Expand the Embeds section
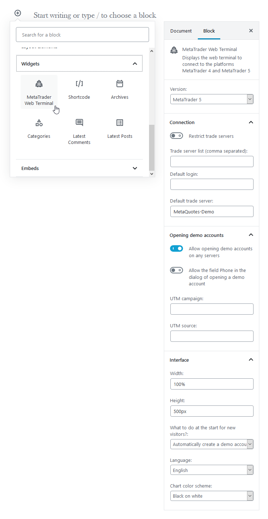 79,168
